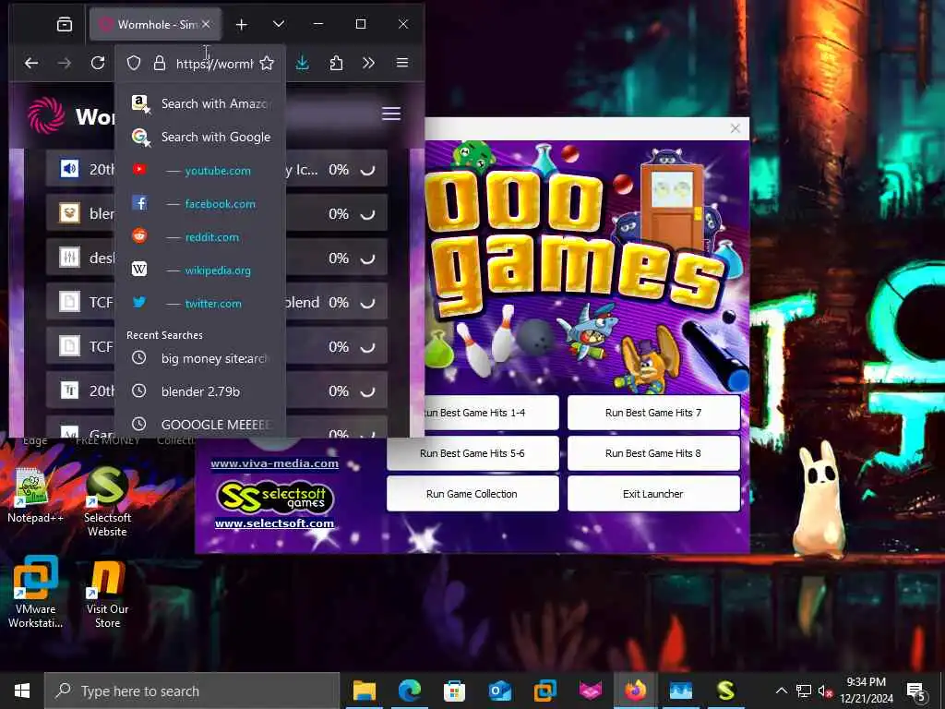Close the Wormhole tab
The height and width of the screenshot is (709, 945).
tap(206, 24)
